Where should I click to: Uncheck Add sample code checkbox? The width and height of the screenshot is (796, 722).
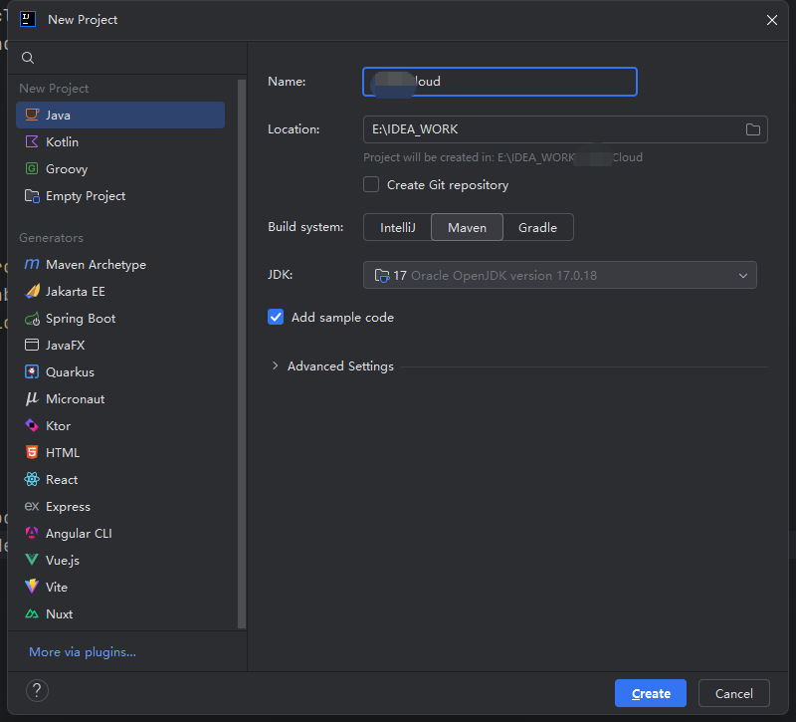coord(276,317)
